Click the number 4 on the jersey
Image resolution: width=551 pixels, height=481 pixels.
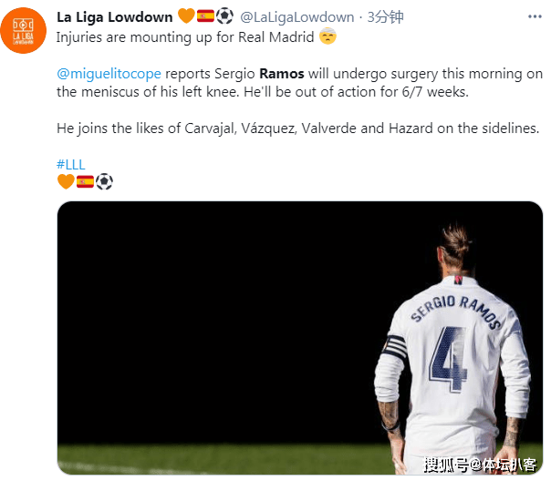tap(448, 359)
